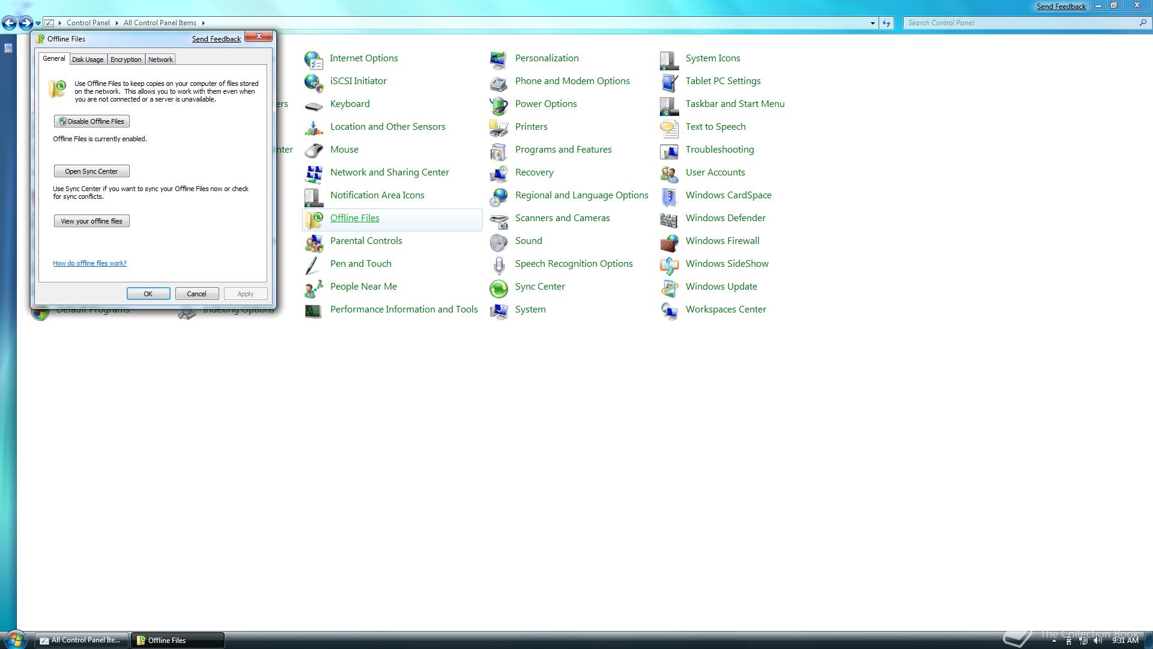This screenshot has height=649, width=1153.
Task: Open the iSCSI Initiator icon
Action: point(313,82)
